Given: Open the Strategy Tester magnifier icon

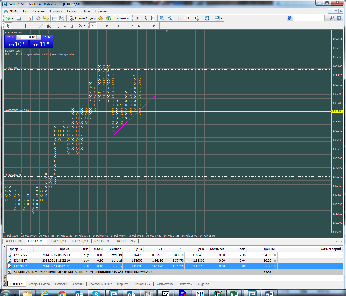Looking at the screenshot, I should 62,18.
